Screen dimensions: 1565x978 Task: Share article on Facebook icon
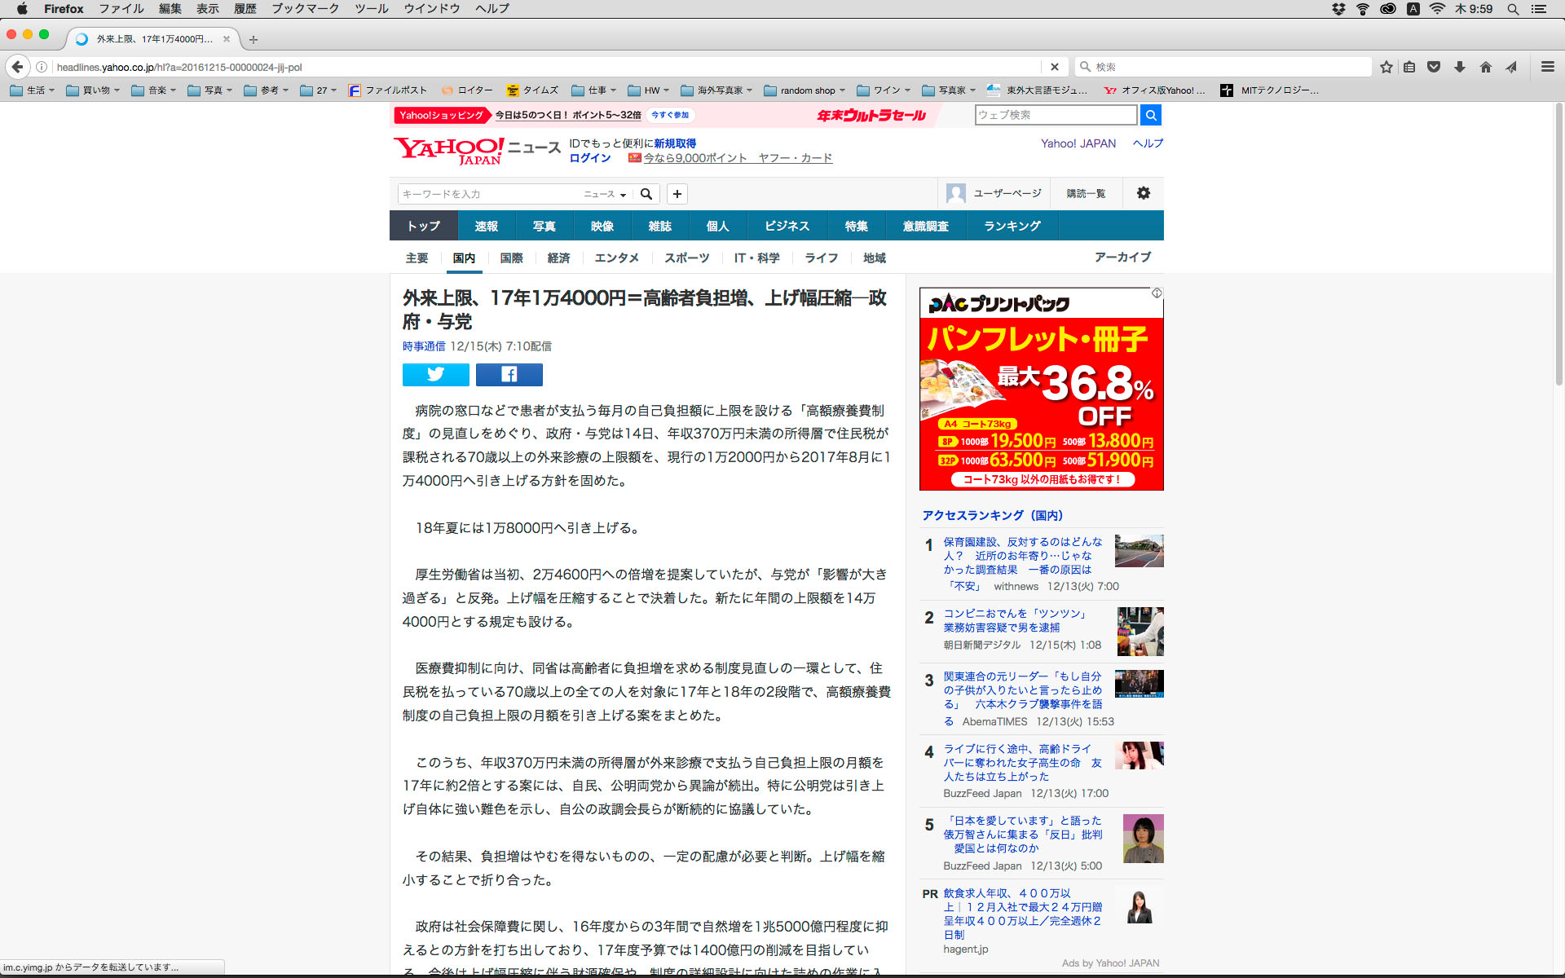point(509,374)
